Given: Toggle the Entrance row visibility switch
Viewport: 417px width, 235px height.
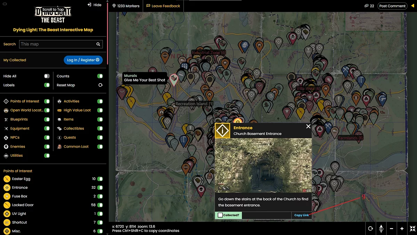Looking at the screenshot, I should 100,188.
